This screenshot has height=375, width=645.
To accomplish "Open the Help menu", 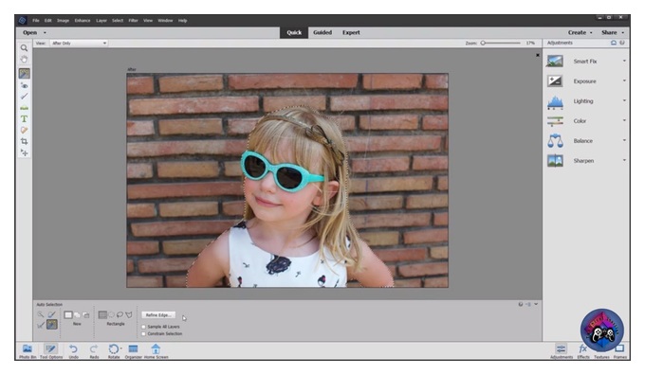I will 183,21.
